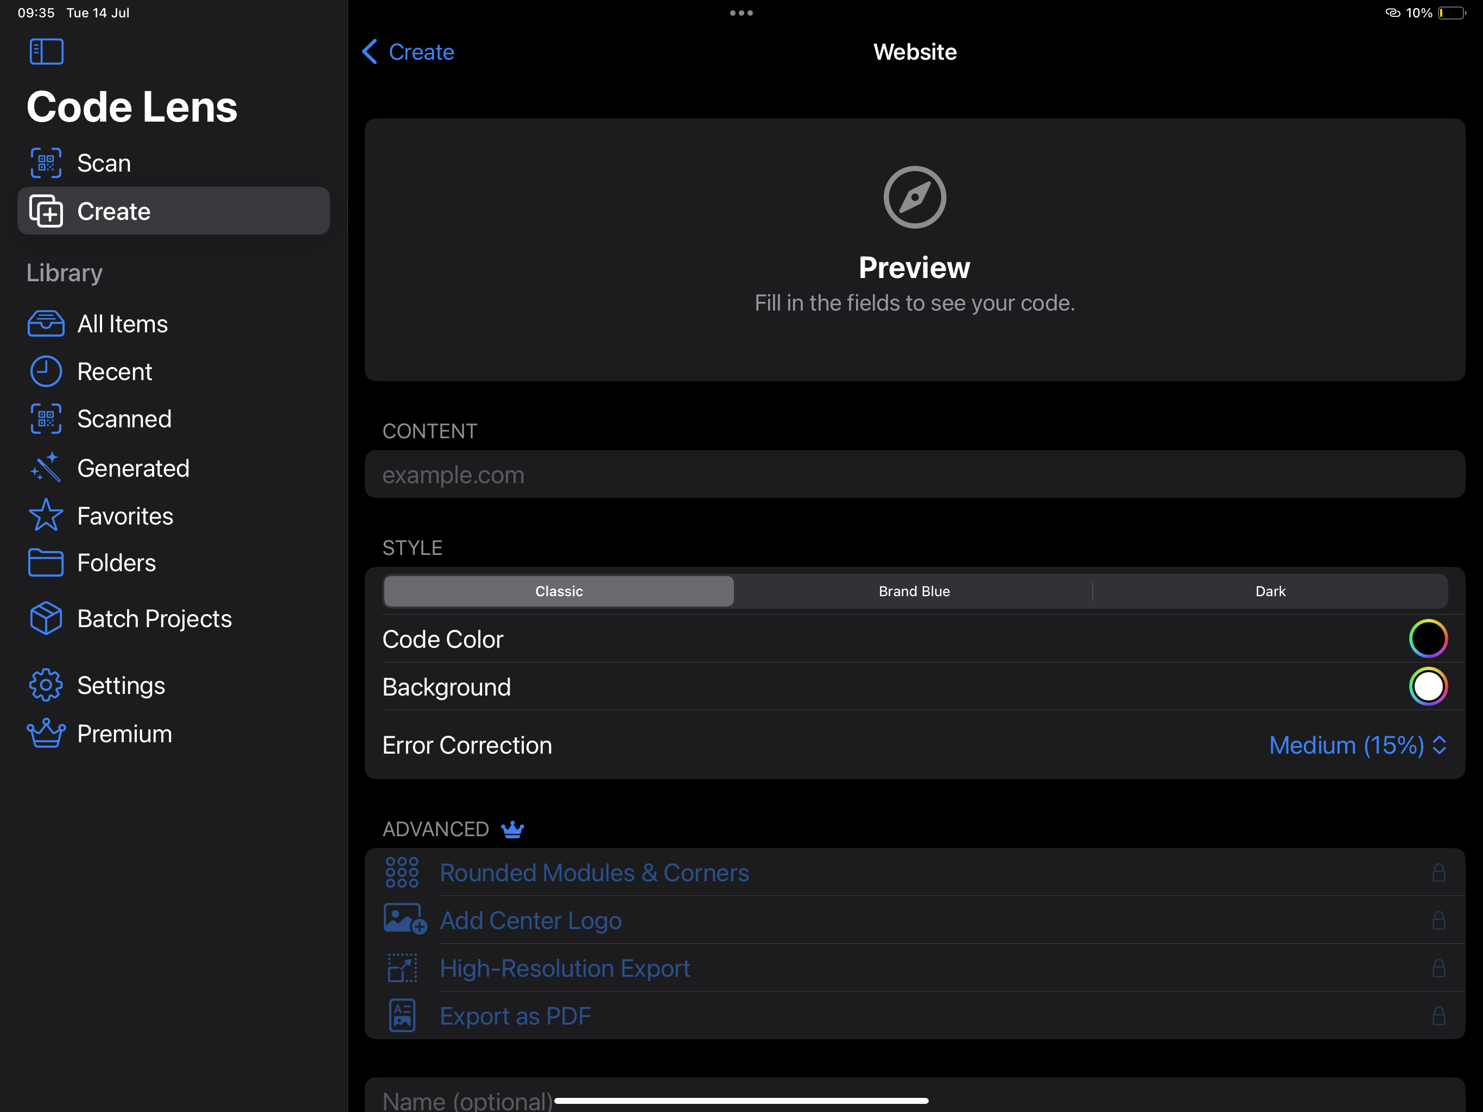Open Generated in the Library
This screenshot has width=1483, height=1112.
coord(173,467)
